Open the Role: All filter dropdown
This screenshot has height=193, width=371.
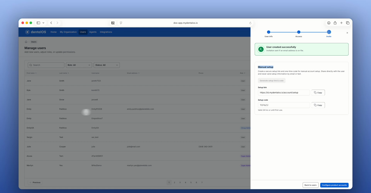[79, 65]
